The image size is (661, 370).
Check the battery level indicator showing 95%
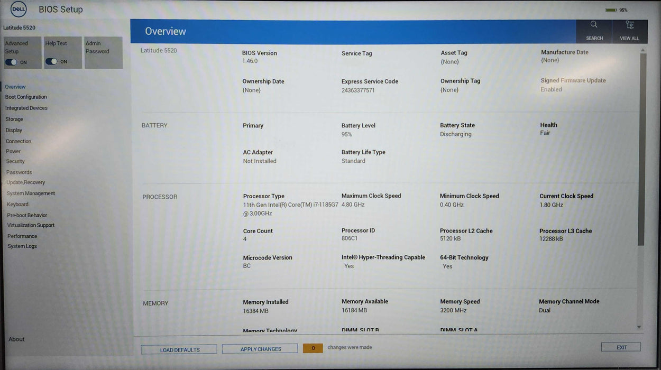point(611,10)
